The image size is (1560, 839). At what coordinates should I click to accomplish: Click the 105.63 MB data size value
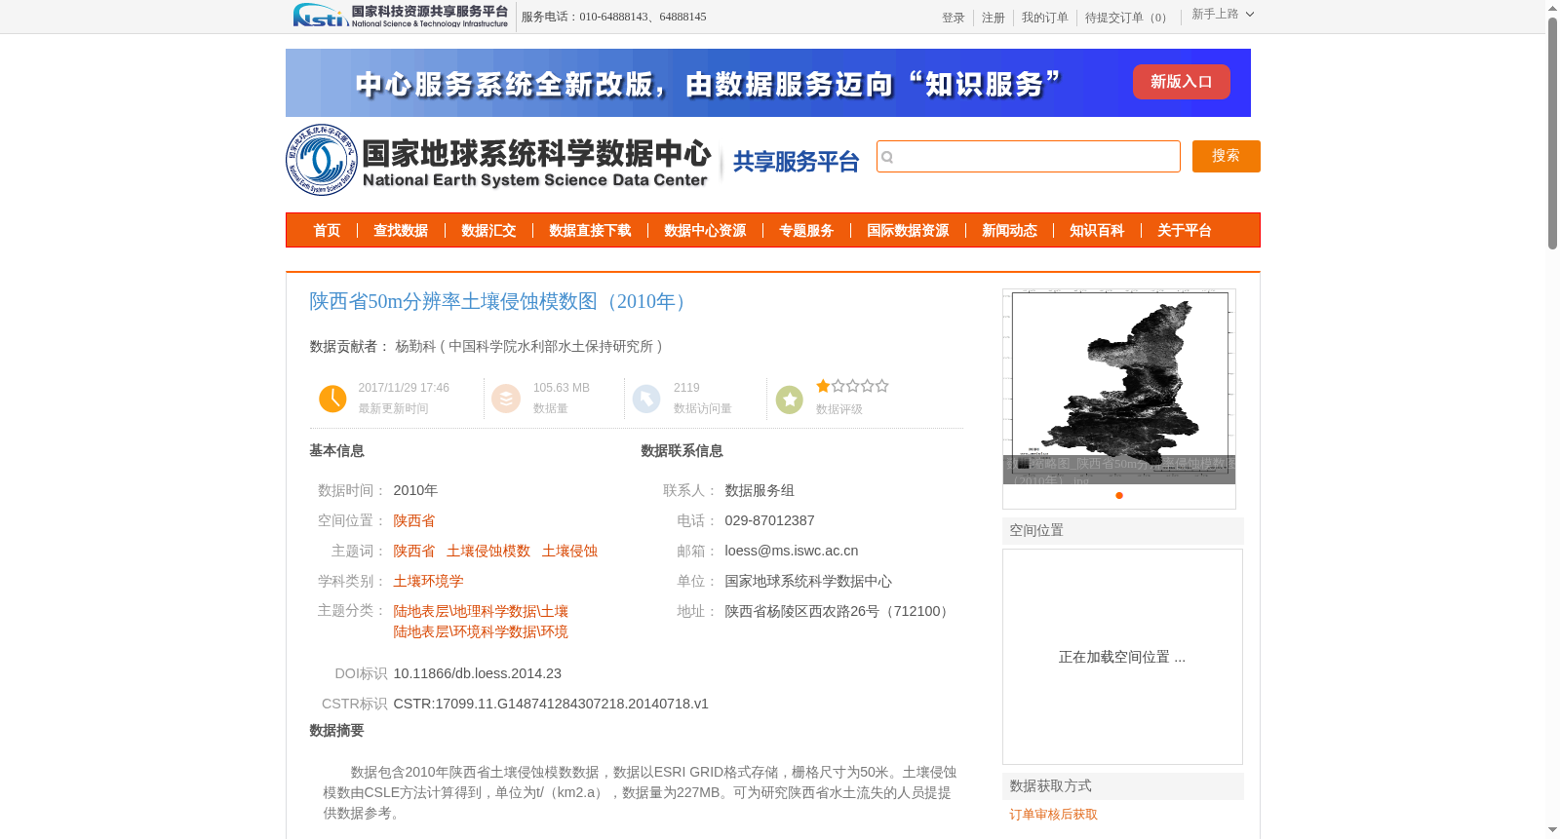click(x=562, y=388)
